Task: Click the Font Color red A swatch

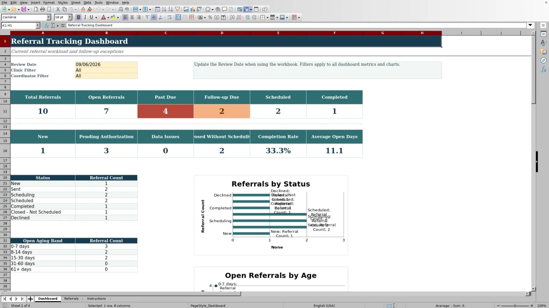Action: (103, 17)
